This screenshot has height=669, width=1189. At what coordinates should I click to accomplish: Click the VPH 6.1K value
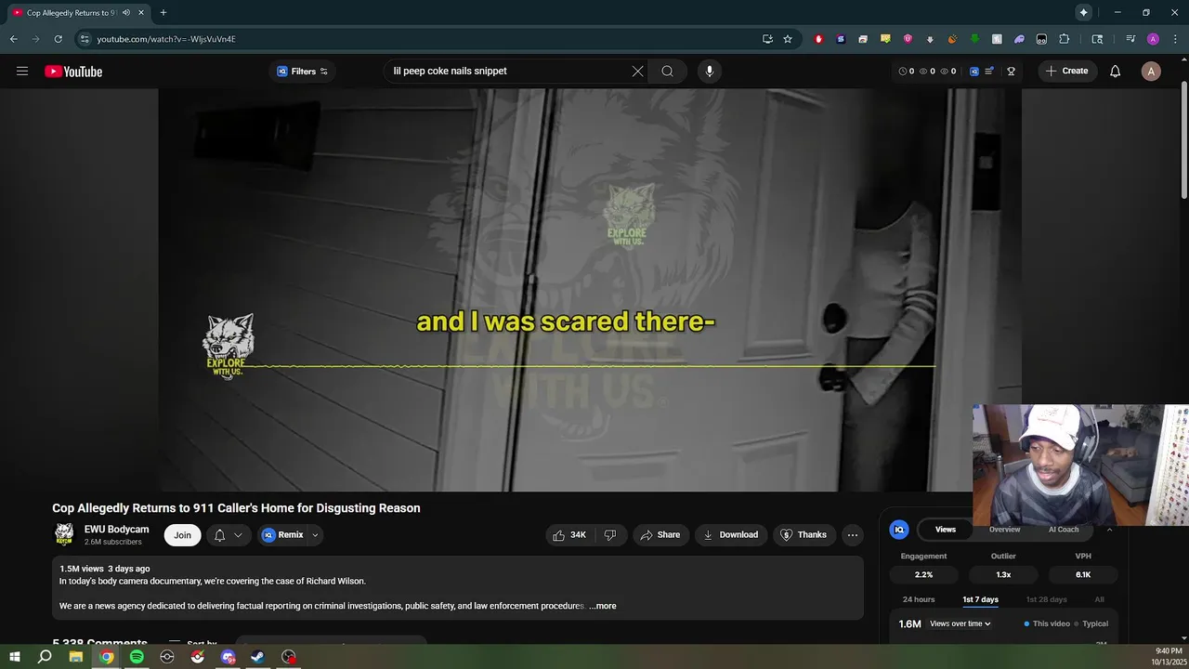[1083, 574]
